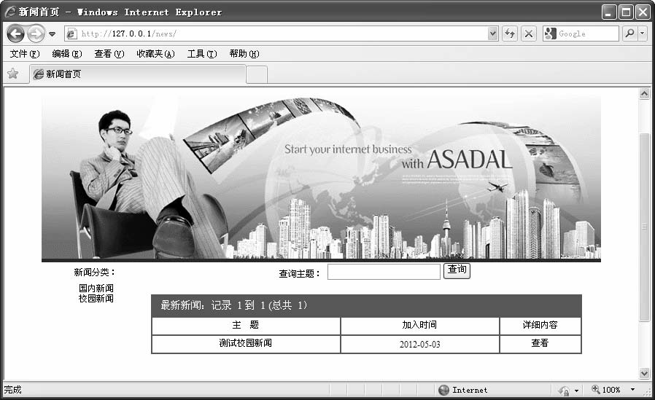Click the Favorites star icon
Screen dimensions: 655x400
pyautogui.click(x=13, y=74)
